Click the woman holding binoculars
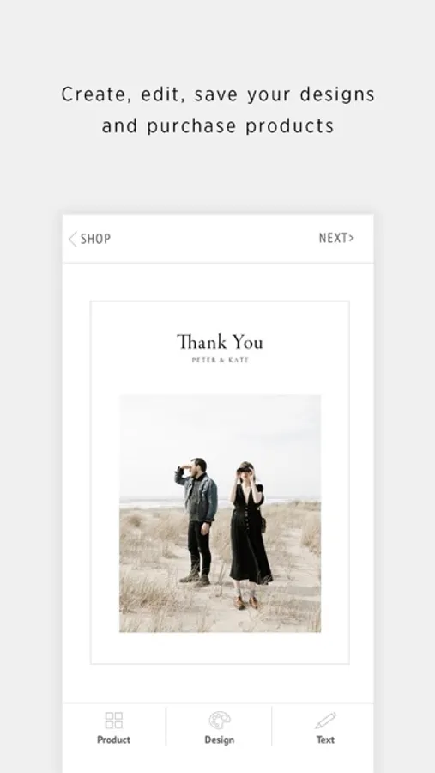The width and height of the screenshot is (435, 773). point(250,535)
